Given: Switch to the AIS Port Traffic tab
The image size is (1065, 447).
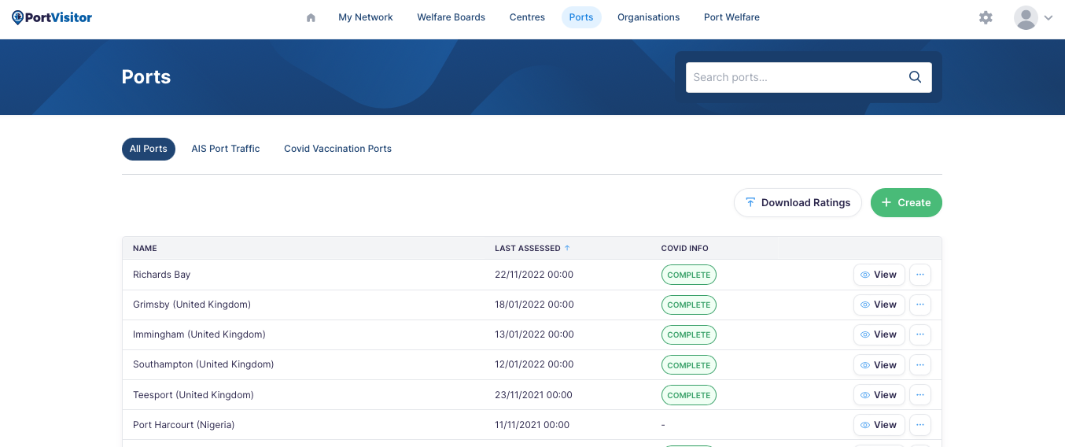Looking at the screenshot, I should tap(226, 149).
